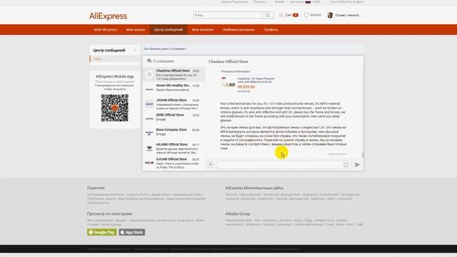Open the Любимые магазины tab
The height and width of the screenshot is (257, 457).
(x=238, y=30)
